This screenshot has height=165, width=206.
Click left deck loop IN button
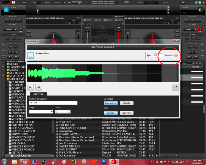9,57
